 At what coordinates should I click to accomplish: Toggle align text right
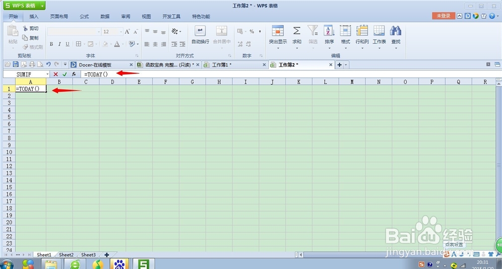[x=164, y=44]
